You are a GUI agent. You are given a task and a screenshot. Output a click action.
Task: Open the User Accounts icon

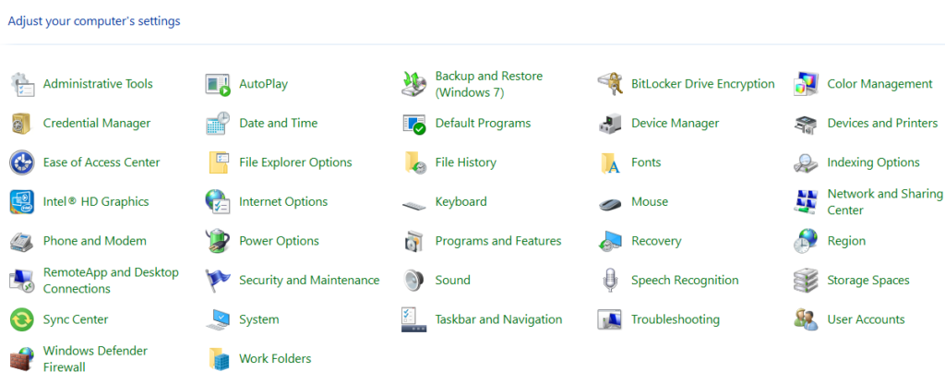click(806, 319)
